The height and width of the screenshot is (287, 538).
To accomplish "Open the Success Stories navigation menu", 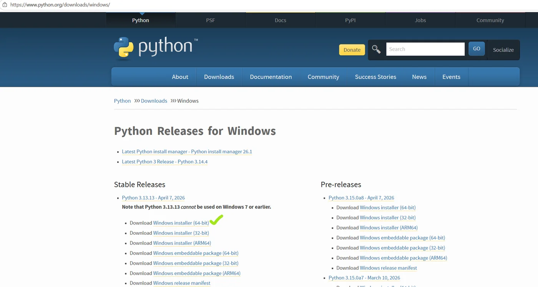I will pyautogui.click(x=375, y=77).
